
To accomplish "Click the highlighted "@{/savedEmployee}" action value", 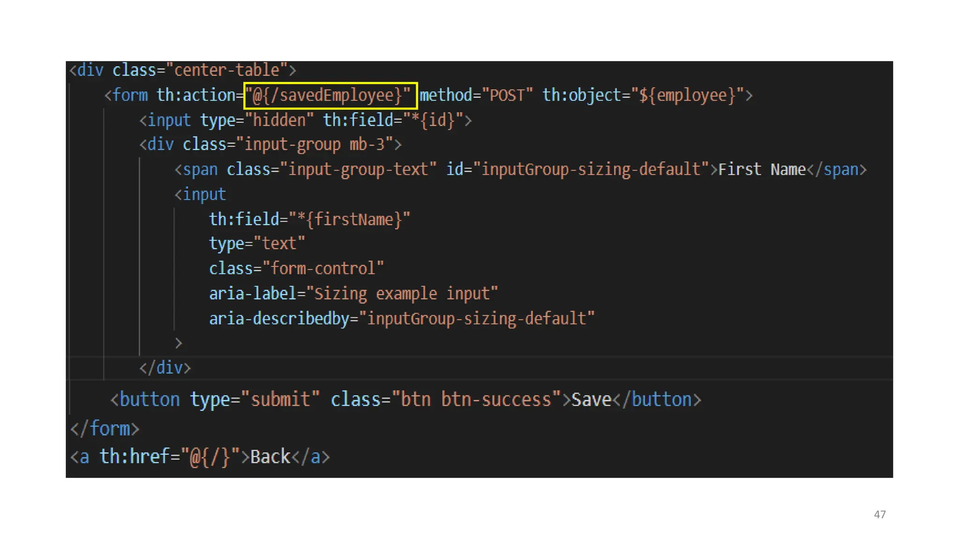I will (x=330, y=95).
